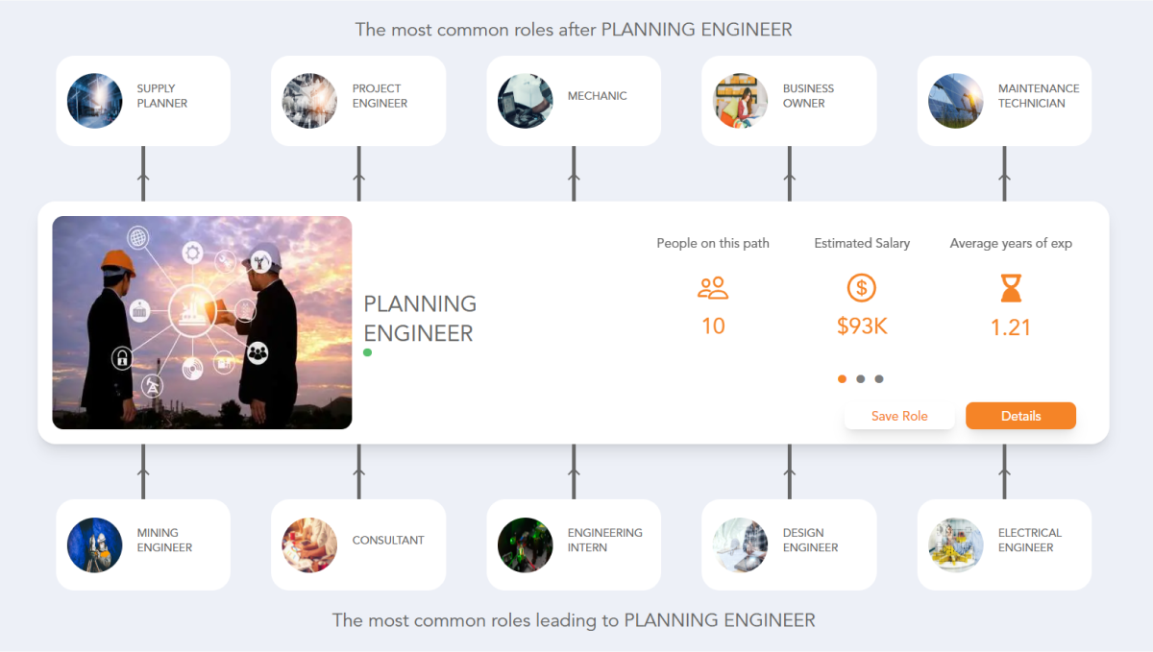Select the Project Engineer circular icon
The image size is (1153, 652).
click(x=309, y=100)
